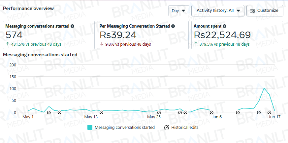Open the Day granularity dropdown
This screenshot has width=288, height=143.
coord(178,11)
